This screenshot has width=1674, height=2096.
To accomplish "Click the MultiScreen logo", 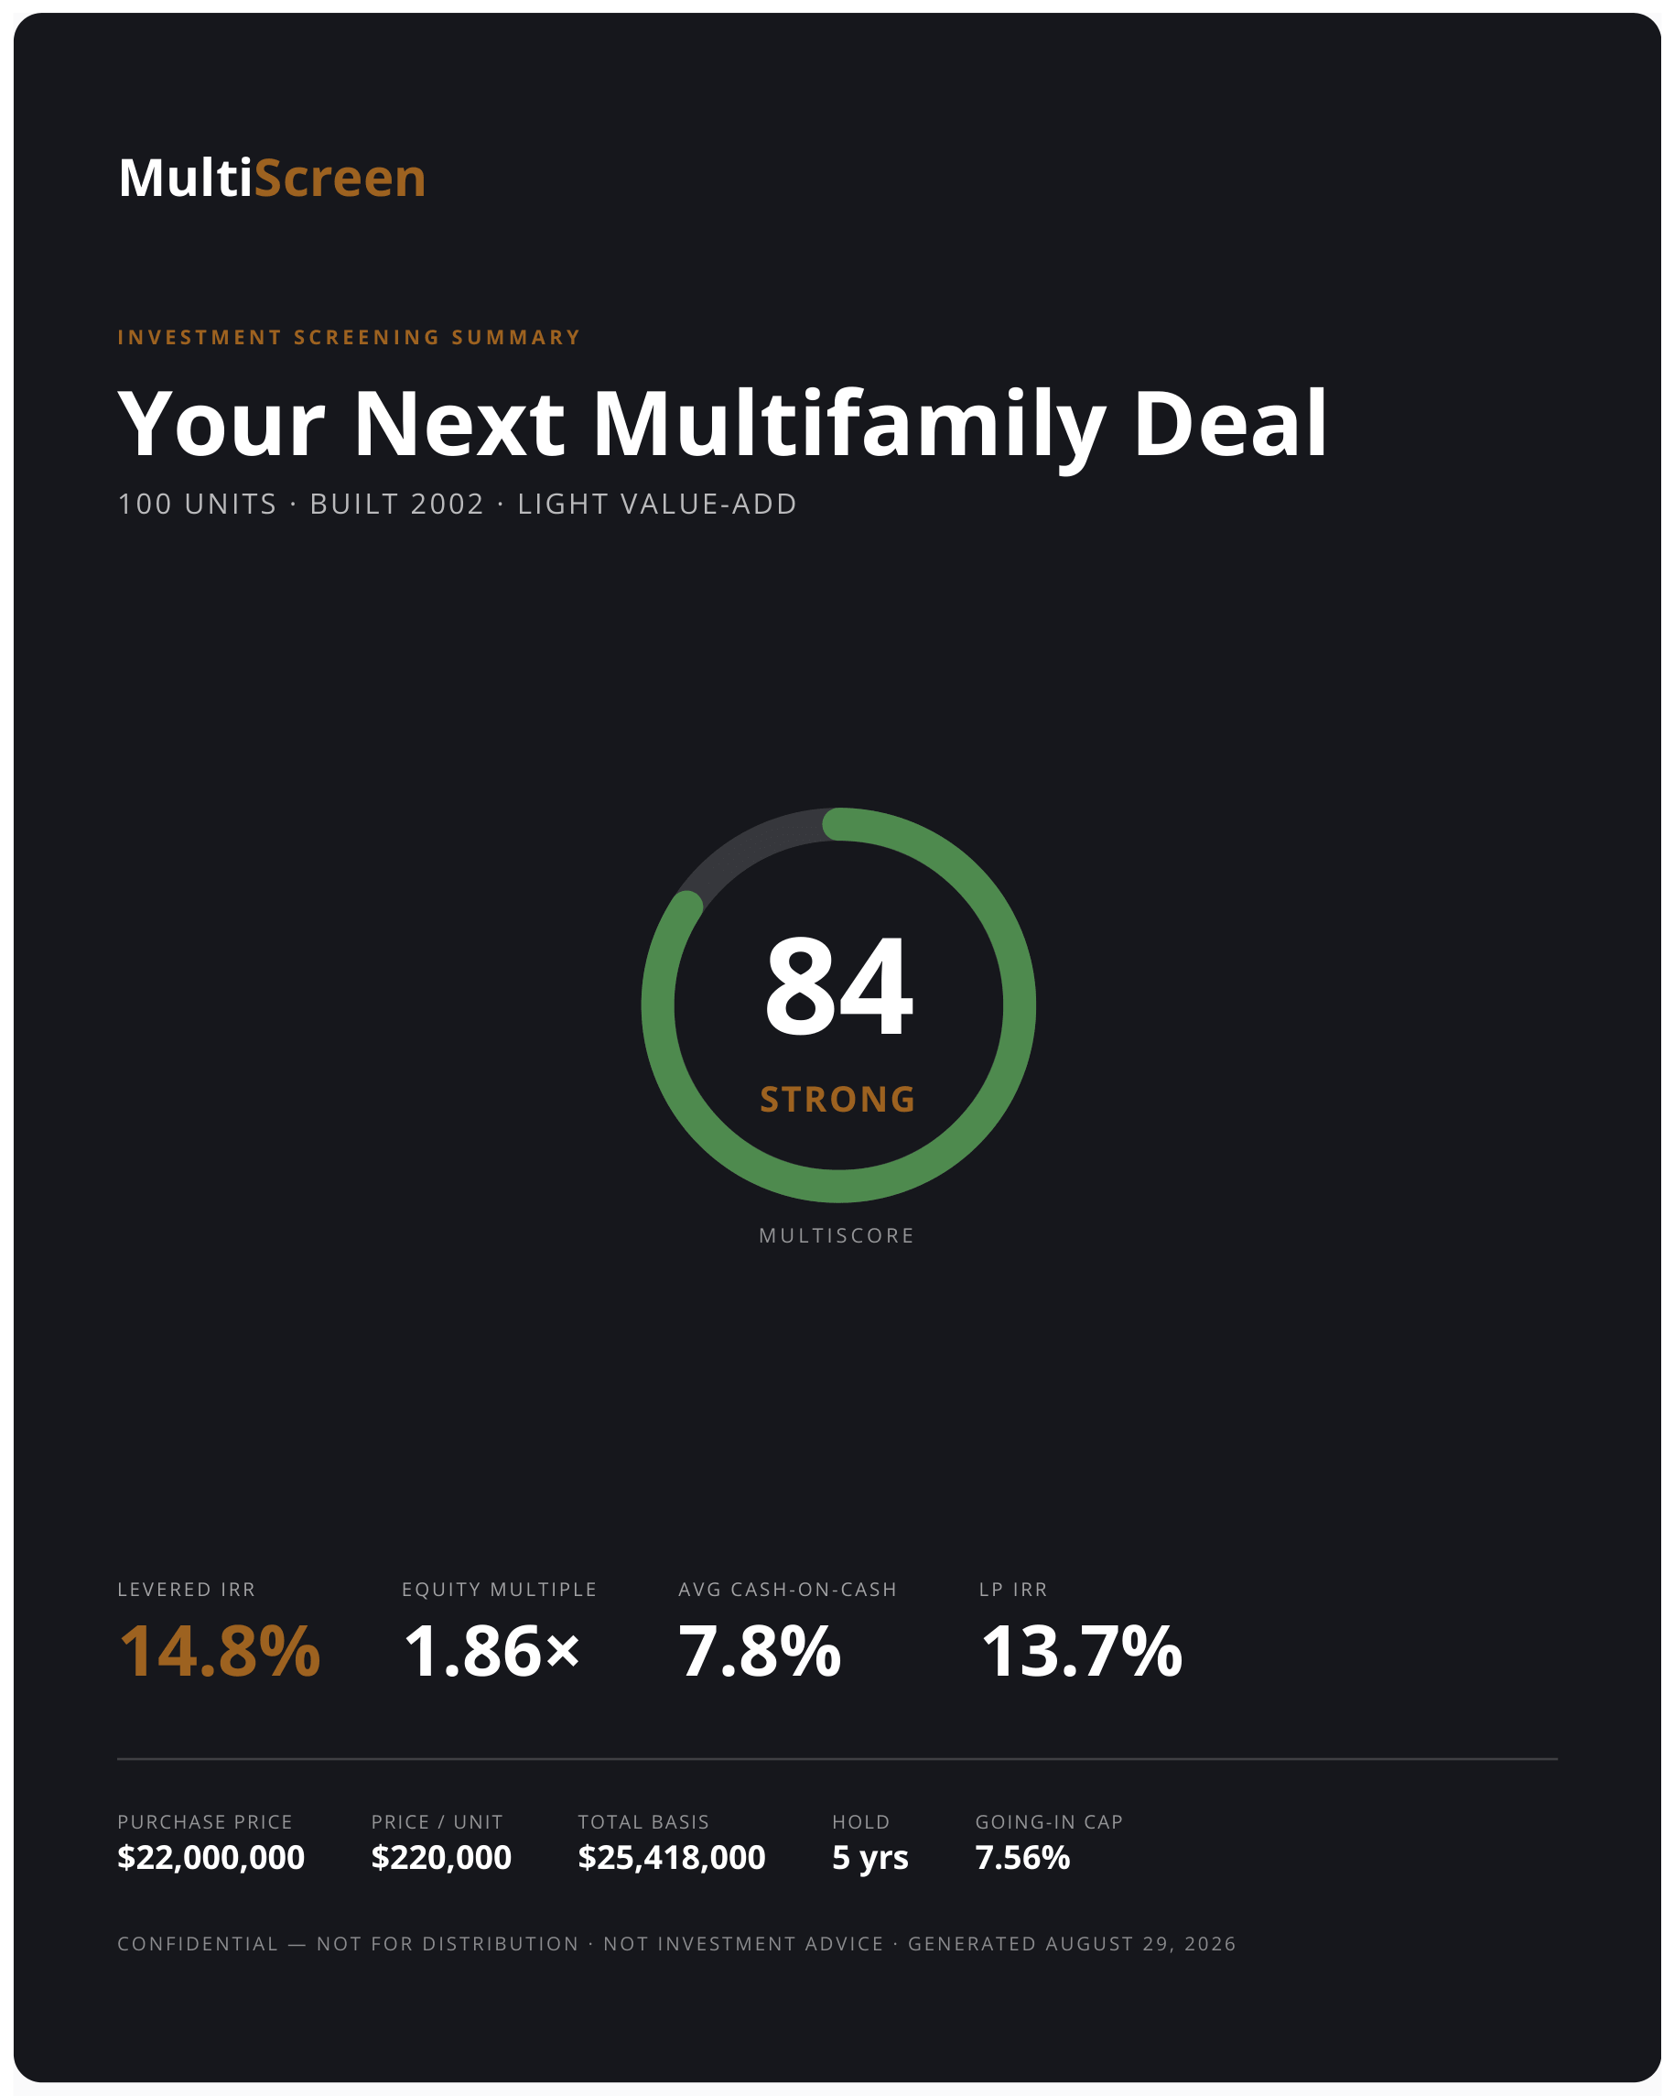I will point(272,178).
